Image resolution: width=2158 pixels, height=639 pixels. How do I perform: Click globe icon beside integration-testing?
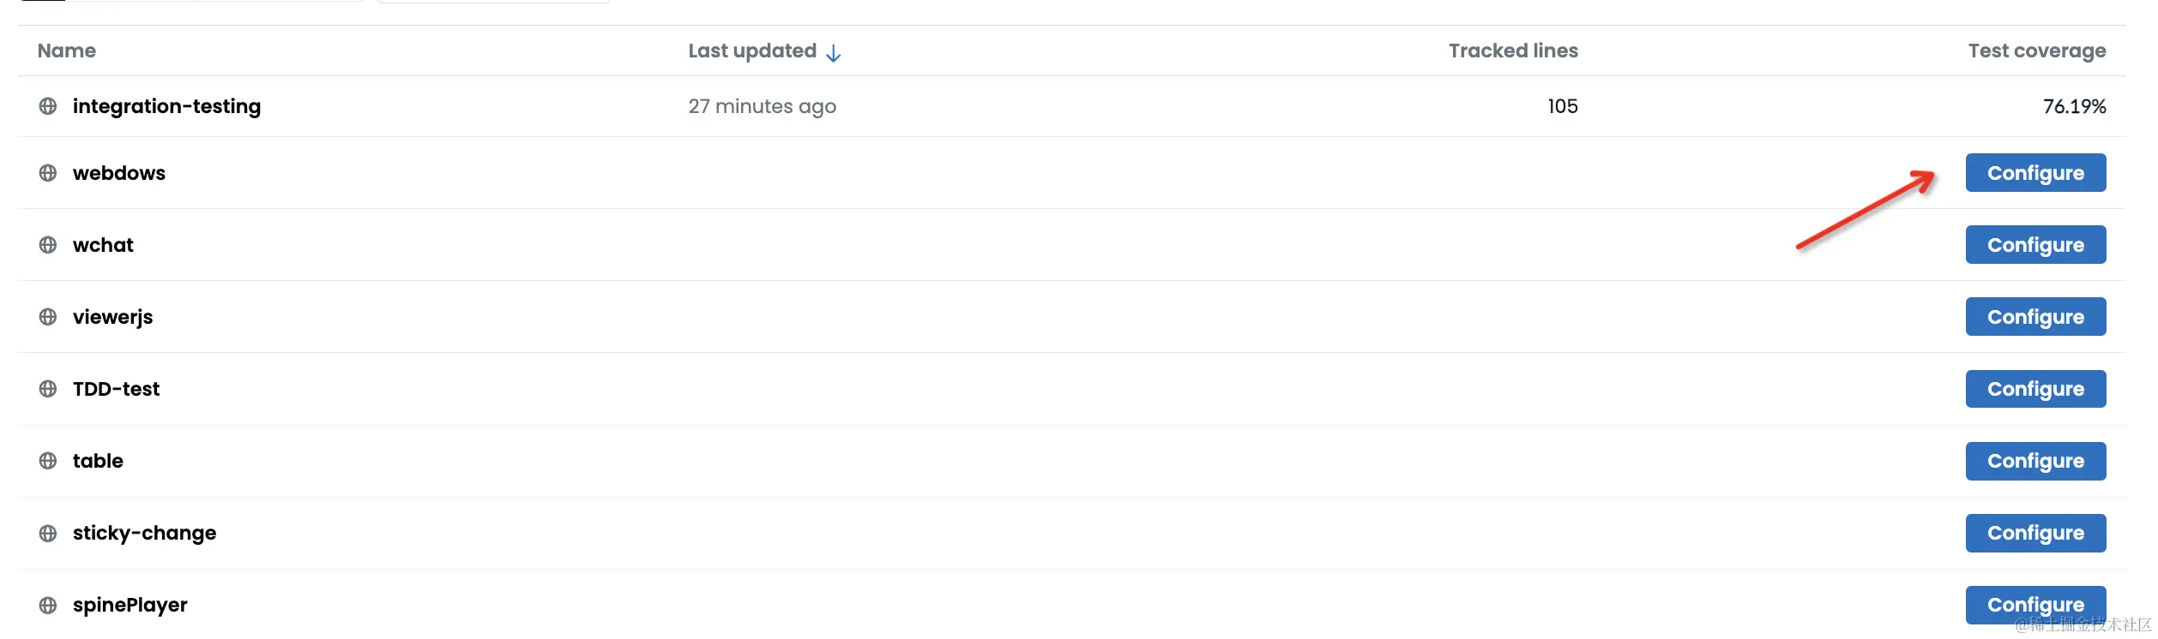pyautogui.click(x=48, y=106)
